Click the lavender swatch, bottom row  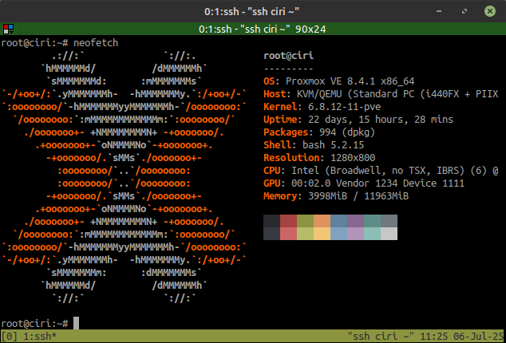pos(356,234)
